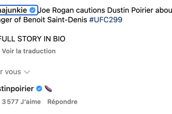Click the word "Saint-Denis" in caption
Screen dimensions: 172x114
[67, 20]
